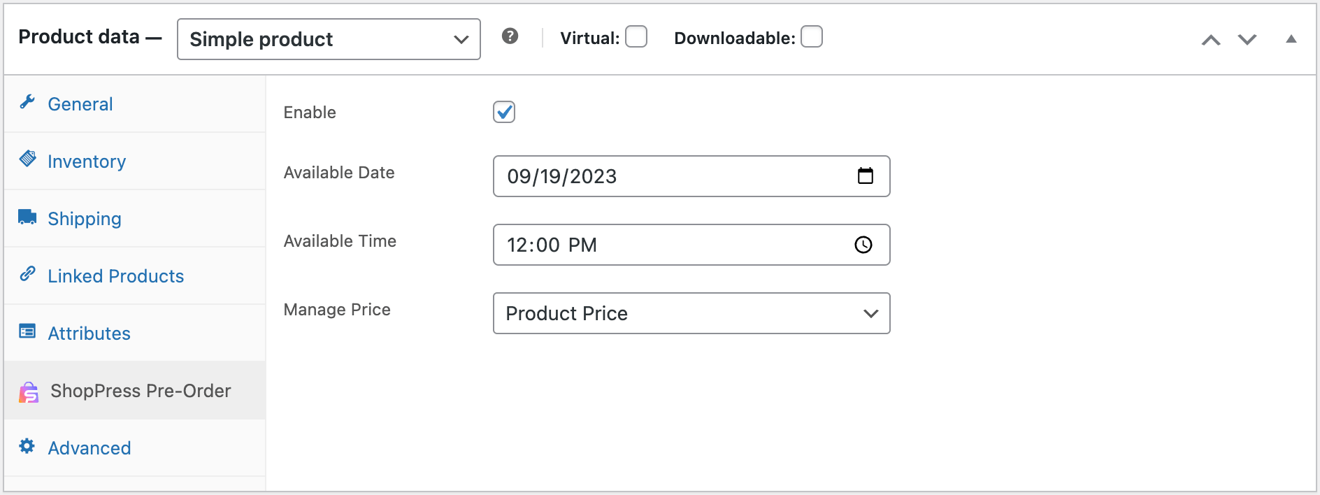Open the Simple product type dropdown

coord(329,39)
